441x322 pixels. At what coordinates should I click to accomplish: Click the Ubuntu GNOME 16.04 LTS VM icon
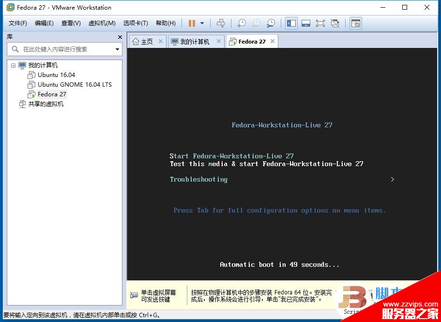tap(31, 85)
